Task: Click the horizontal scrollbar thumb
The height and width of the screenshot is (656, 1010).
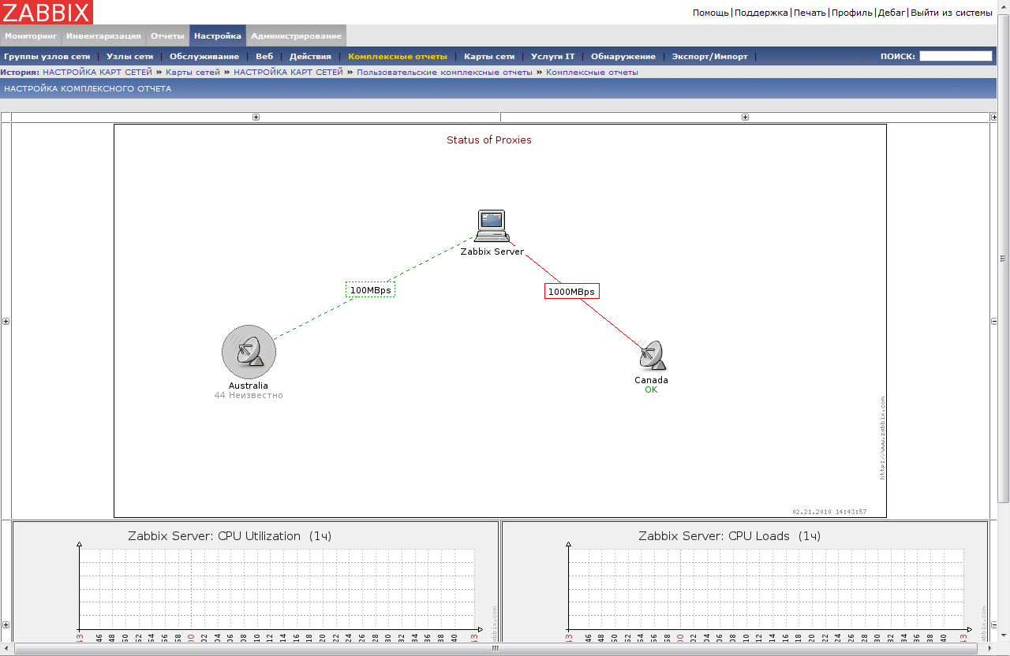Action: pos(496,649)
